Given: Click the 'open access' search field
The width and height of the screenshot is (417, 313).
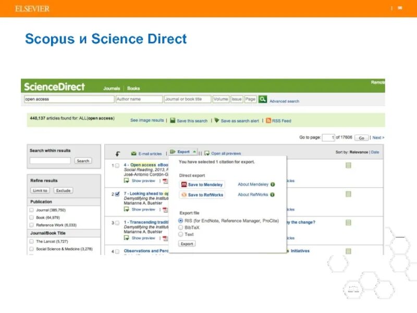Looking at the screenshot, I should tap(69, 99).
